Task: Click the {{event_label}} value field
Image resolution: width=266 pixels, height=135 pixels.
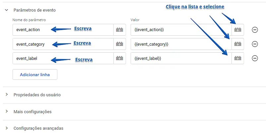Action: 181,58
